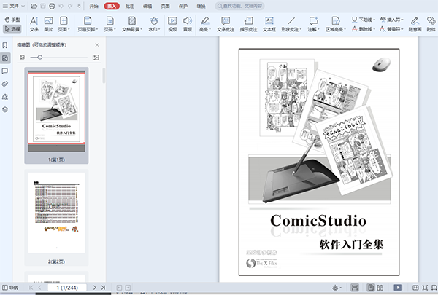Image resolution: width=438 pixels, height=295 pixels.
Task: Expand the 页眉页脚 header-footer dropdown
Action: click(88, 23)
